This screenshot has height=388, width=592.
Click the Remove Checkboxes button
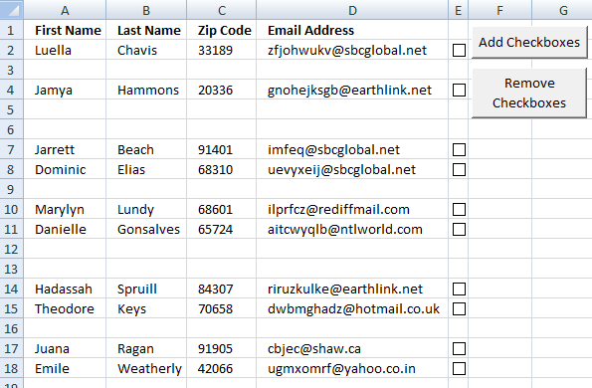529,93
